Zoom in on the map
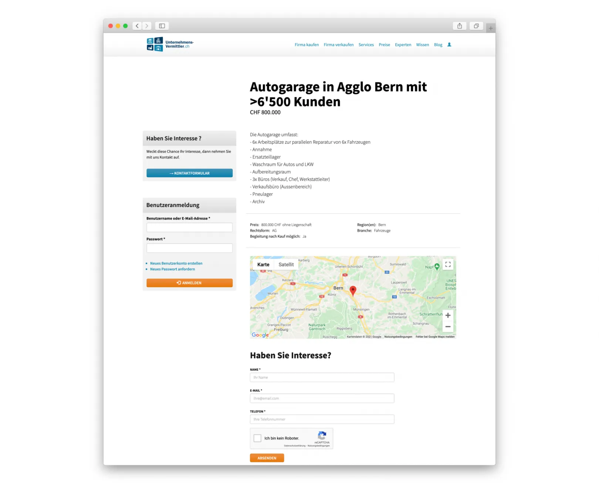This screenshot has height=484, width=599. click(448, 315)
